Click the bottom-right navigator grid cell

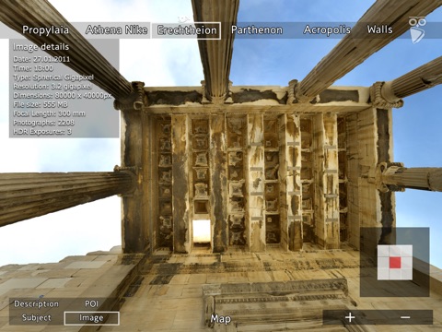click(x=407, y=274)
